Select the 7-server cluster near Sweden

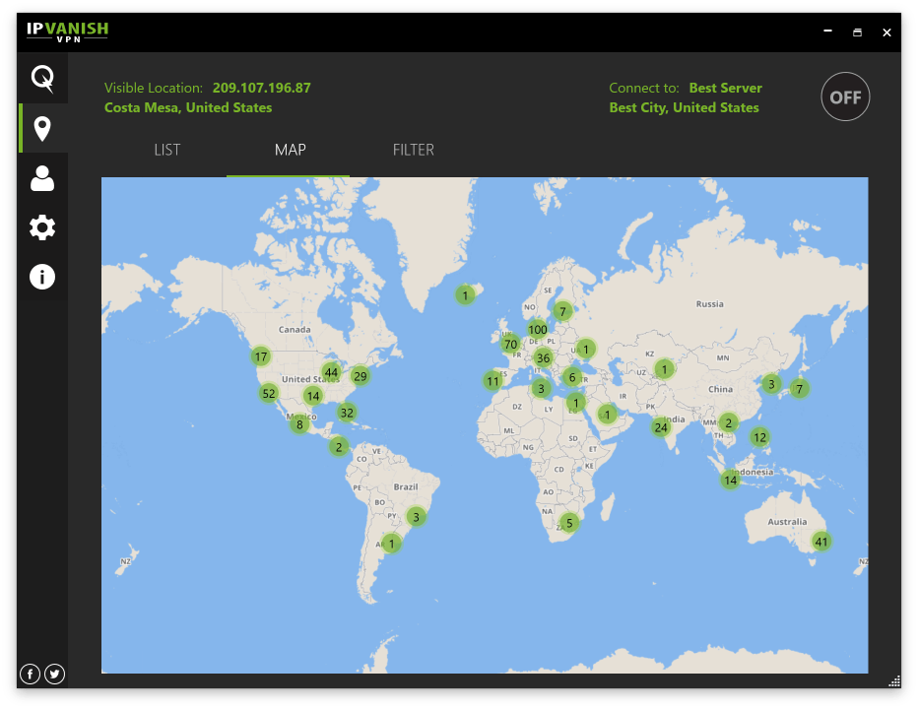click(562, 311)
